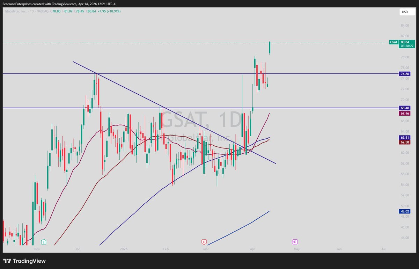This screenshot has width=419, height=269.
Task: Click the Mar label on time axis
Action: [x=206, y=249]
